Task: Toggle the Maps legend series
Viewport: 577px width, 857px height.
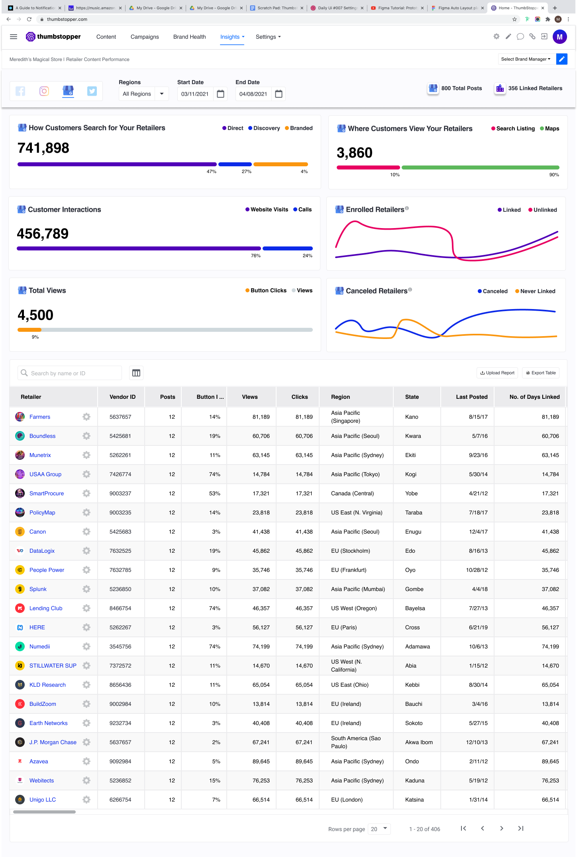Action: 550,128
